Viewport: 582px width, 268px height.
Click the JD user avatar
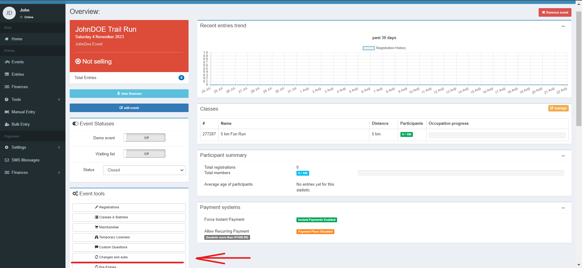coord(9,13)
